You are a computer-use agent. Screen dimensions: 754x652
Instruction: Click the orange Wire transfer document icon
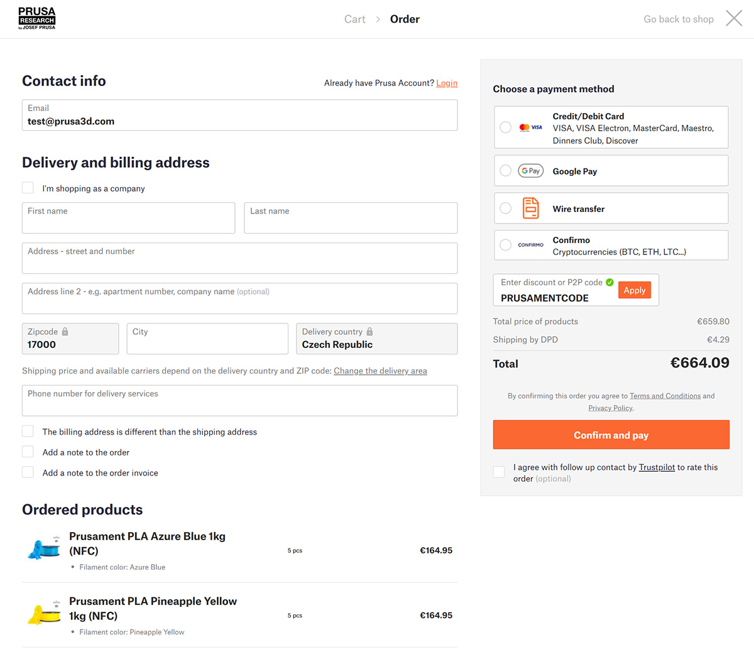(531, 208)
